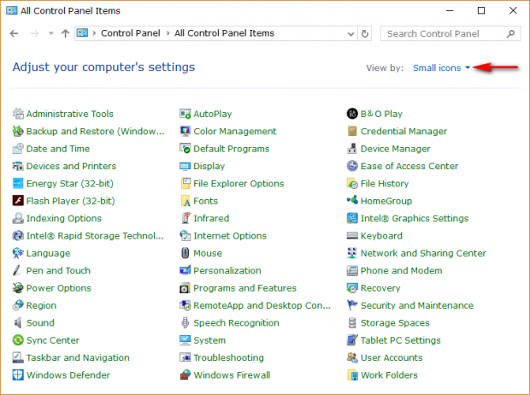Click the Backup and Restore icon
530x395 pixels.
click(x=18, y=131)
